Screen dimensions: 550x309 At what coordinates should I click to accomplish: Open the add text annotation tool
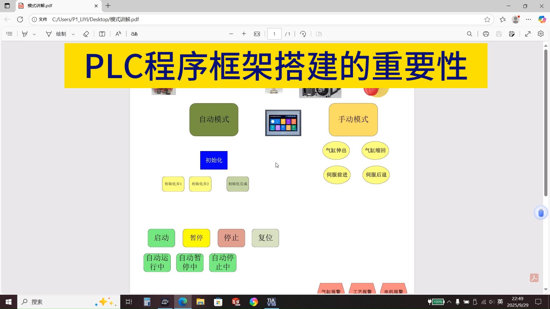102,34
